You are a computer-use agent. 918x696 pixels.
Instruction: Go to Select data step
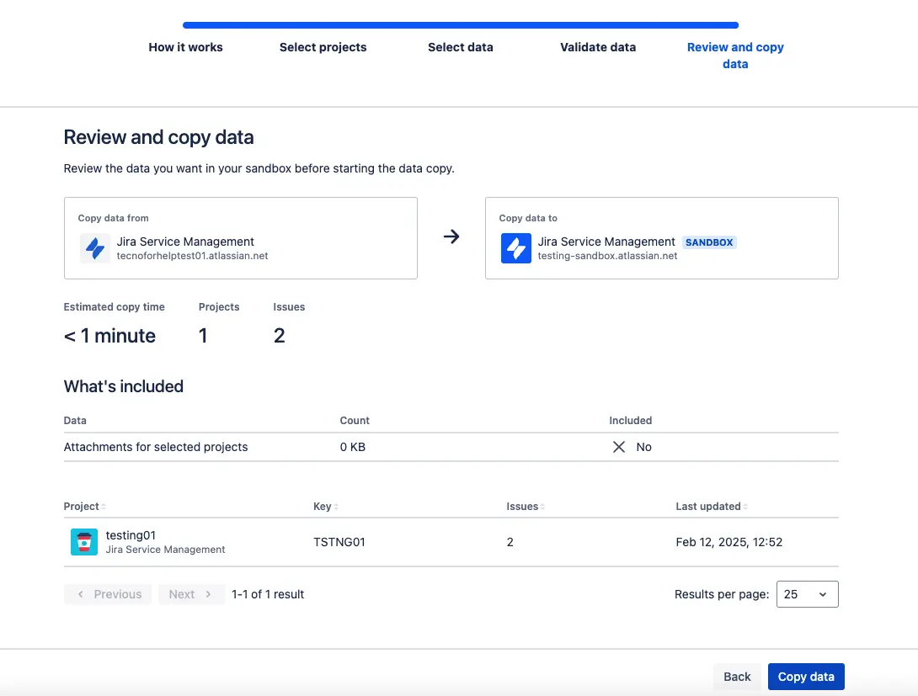point(461,47)
